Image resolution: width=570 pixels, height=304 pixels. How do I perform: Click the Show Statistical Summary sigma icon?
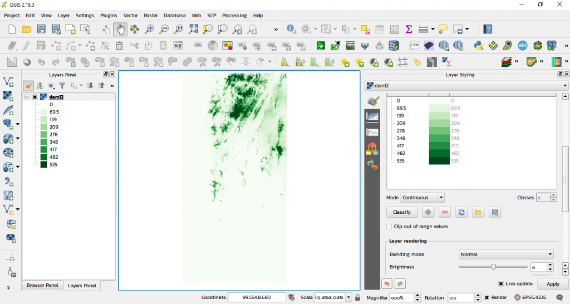409,29
